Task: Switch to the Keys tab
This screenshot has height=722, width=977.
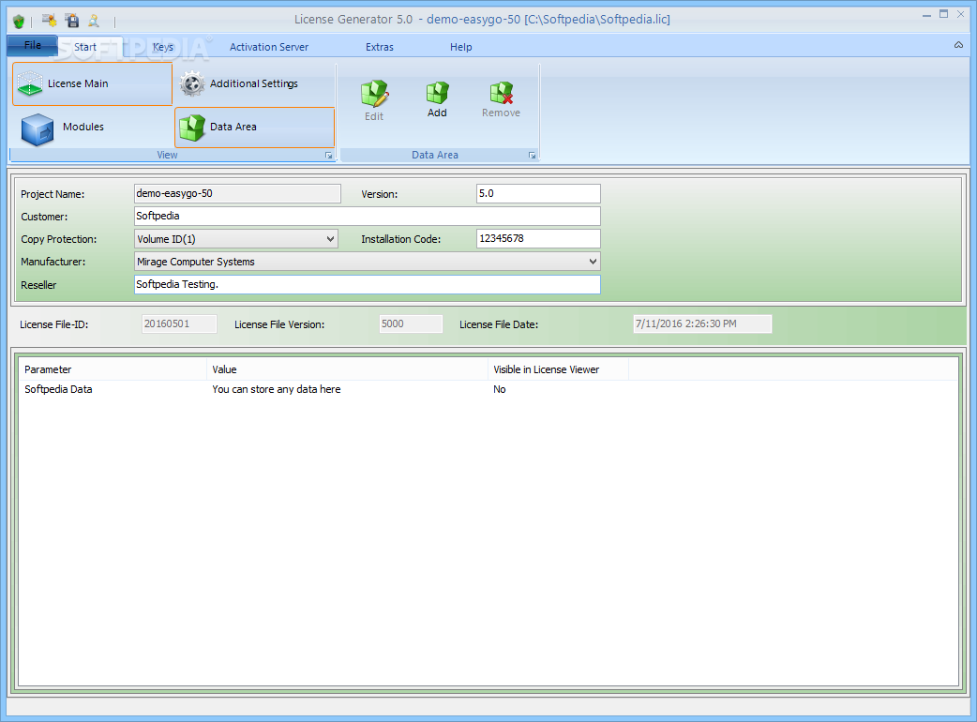Action: pyautogui.click(x=162, y=47)
